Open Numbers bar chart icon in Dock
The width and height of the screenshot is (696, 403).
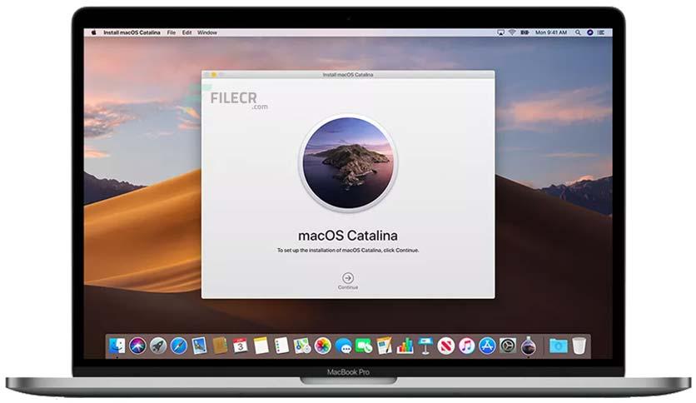pos(405,346)
